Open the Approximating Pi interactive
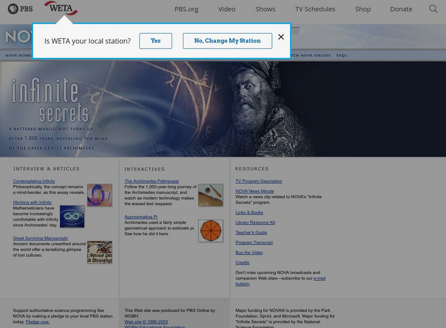This screenshot has width=446, height=328. [141, 216]
